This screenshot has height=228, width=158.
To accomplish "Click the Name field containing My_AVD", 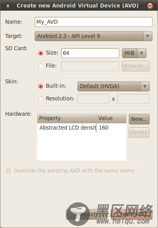I will (x=94, y=22).
